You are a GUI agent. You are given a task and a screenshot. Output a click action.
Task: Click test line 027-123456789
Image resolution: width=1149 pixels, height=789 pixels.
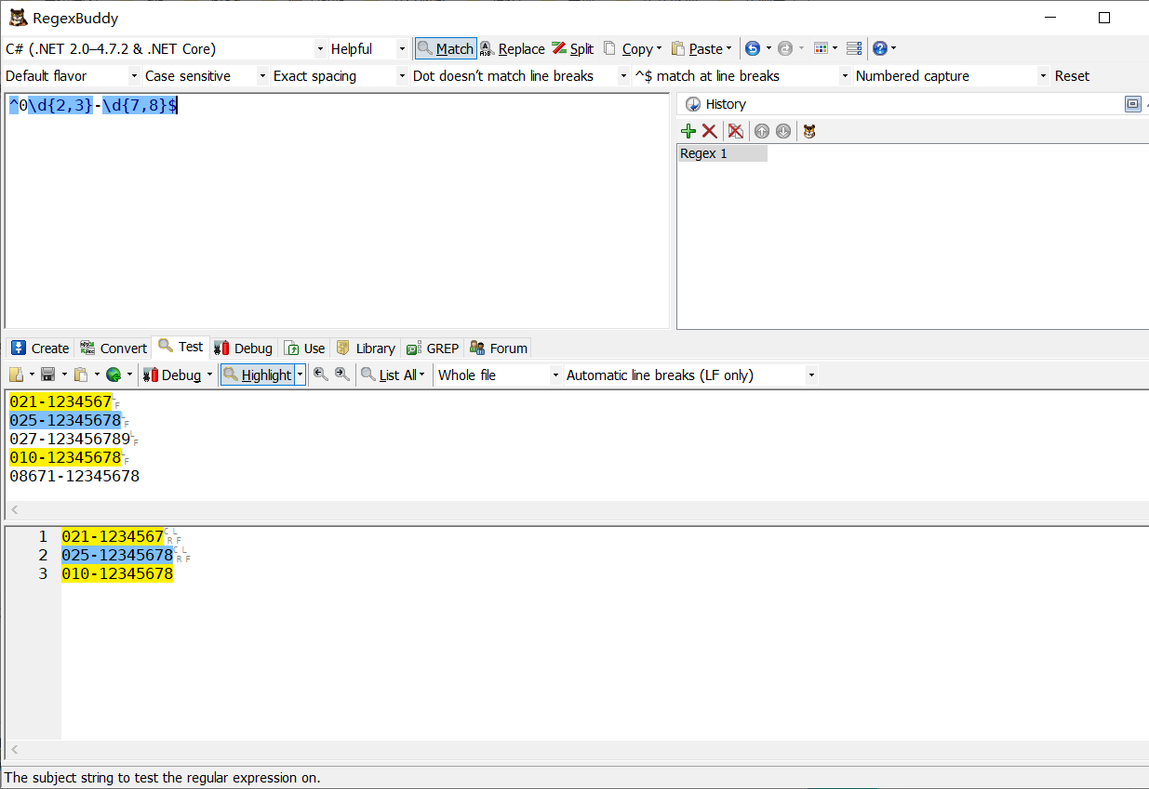click(70, 439)
